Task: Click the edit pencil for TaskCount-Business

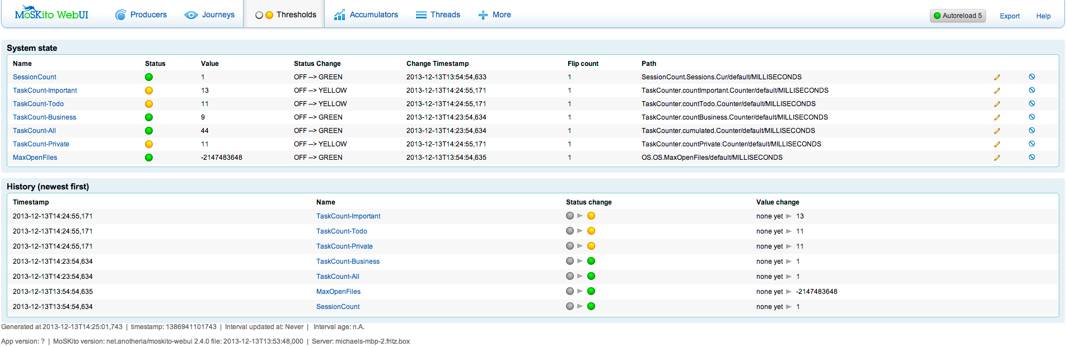Action: tap(997, 117)
